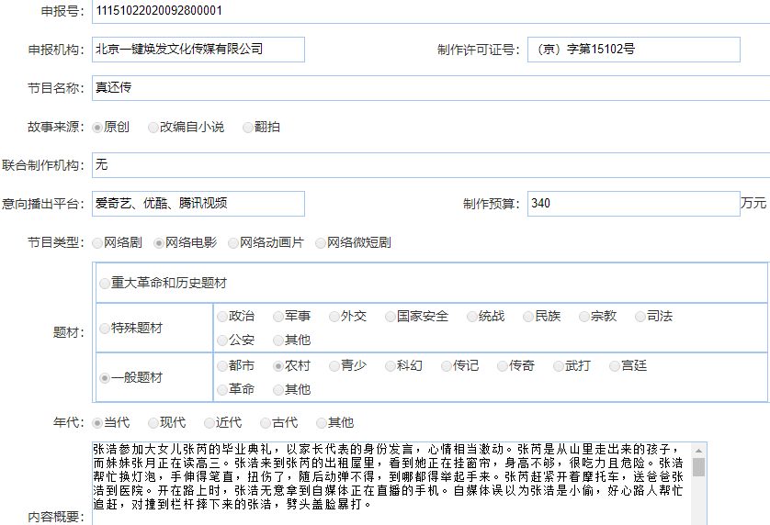
Task: Click the summary scrollbar up arrow
Action: coord(699,451)
